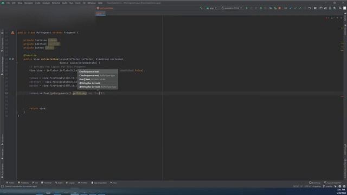Image resolution: width=347 pixels, height=195 pixels.
Task: Open the File menu
Action: (8, 3)
